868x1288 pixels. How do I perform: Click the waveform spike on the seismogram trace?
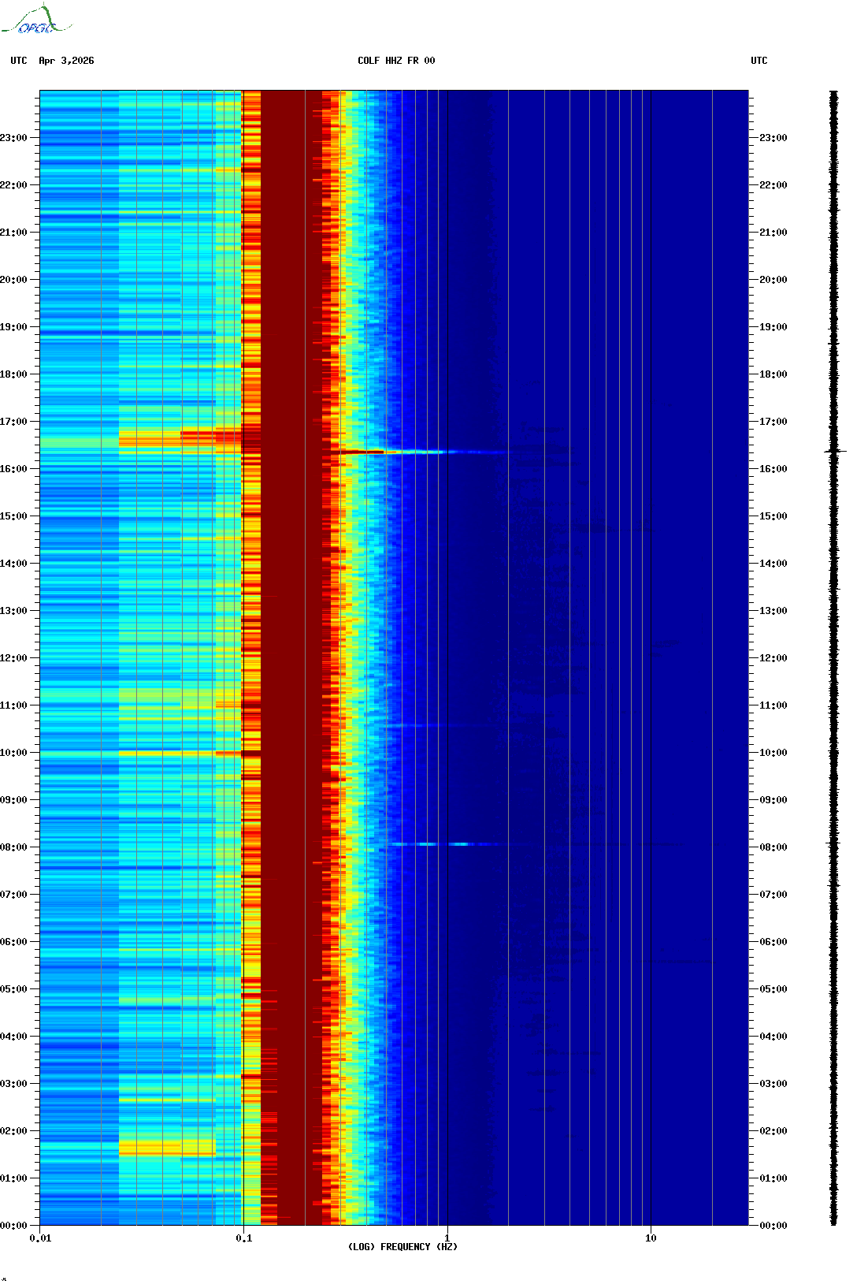(x=835, y=451)
